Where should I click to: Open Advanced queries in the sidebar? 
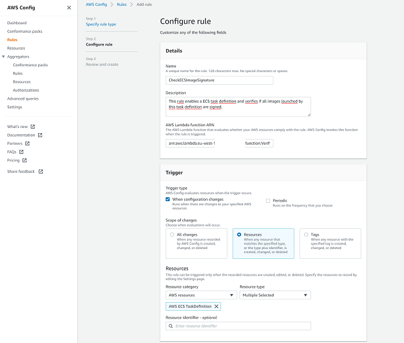coord(23,99)
